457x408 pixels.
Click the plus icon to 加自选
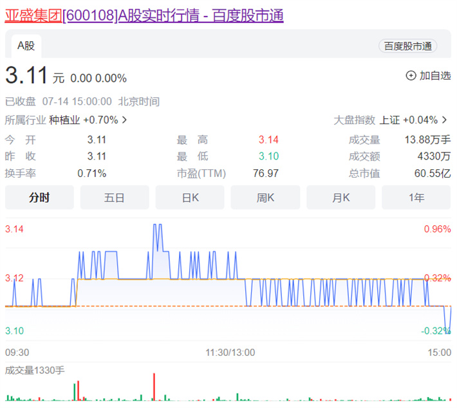pyautogui.click(x=411, y=76)
